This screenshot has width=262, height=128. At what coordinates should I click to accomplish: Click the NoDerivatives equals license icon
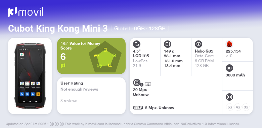[x=62, y=124]
